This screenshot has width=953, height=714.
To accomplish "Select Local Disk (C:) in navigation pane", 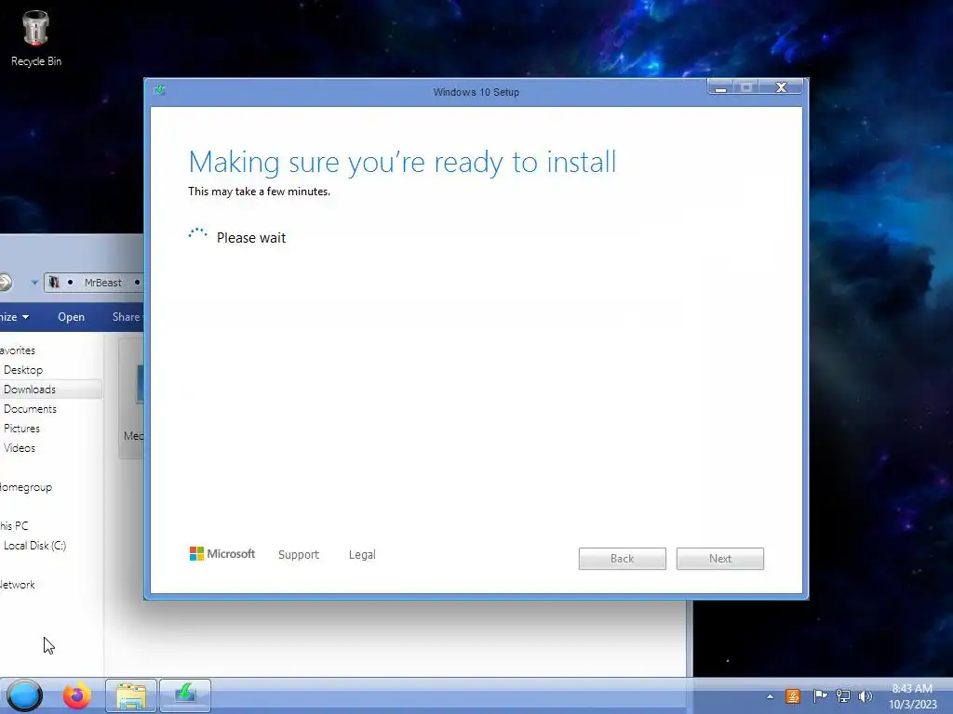I will pos(34,545).
